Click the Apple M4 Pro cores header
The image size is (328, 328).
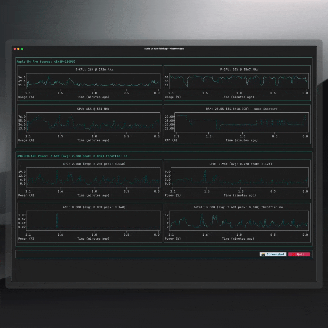point(46,61)
